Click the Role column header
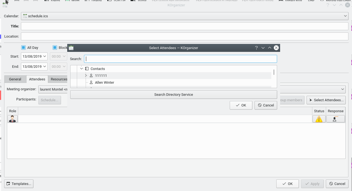The height and width of the screenshot is (191, 352). tap(13, 111)
